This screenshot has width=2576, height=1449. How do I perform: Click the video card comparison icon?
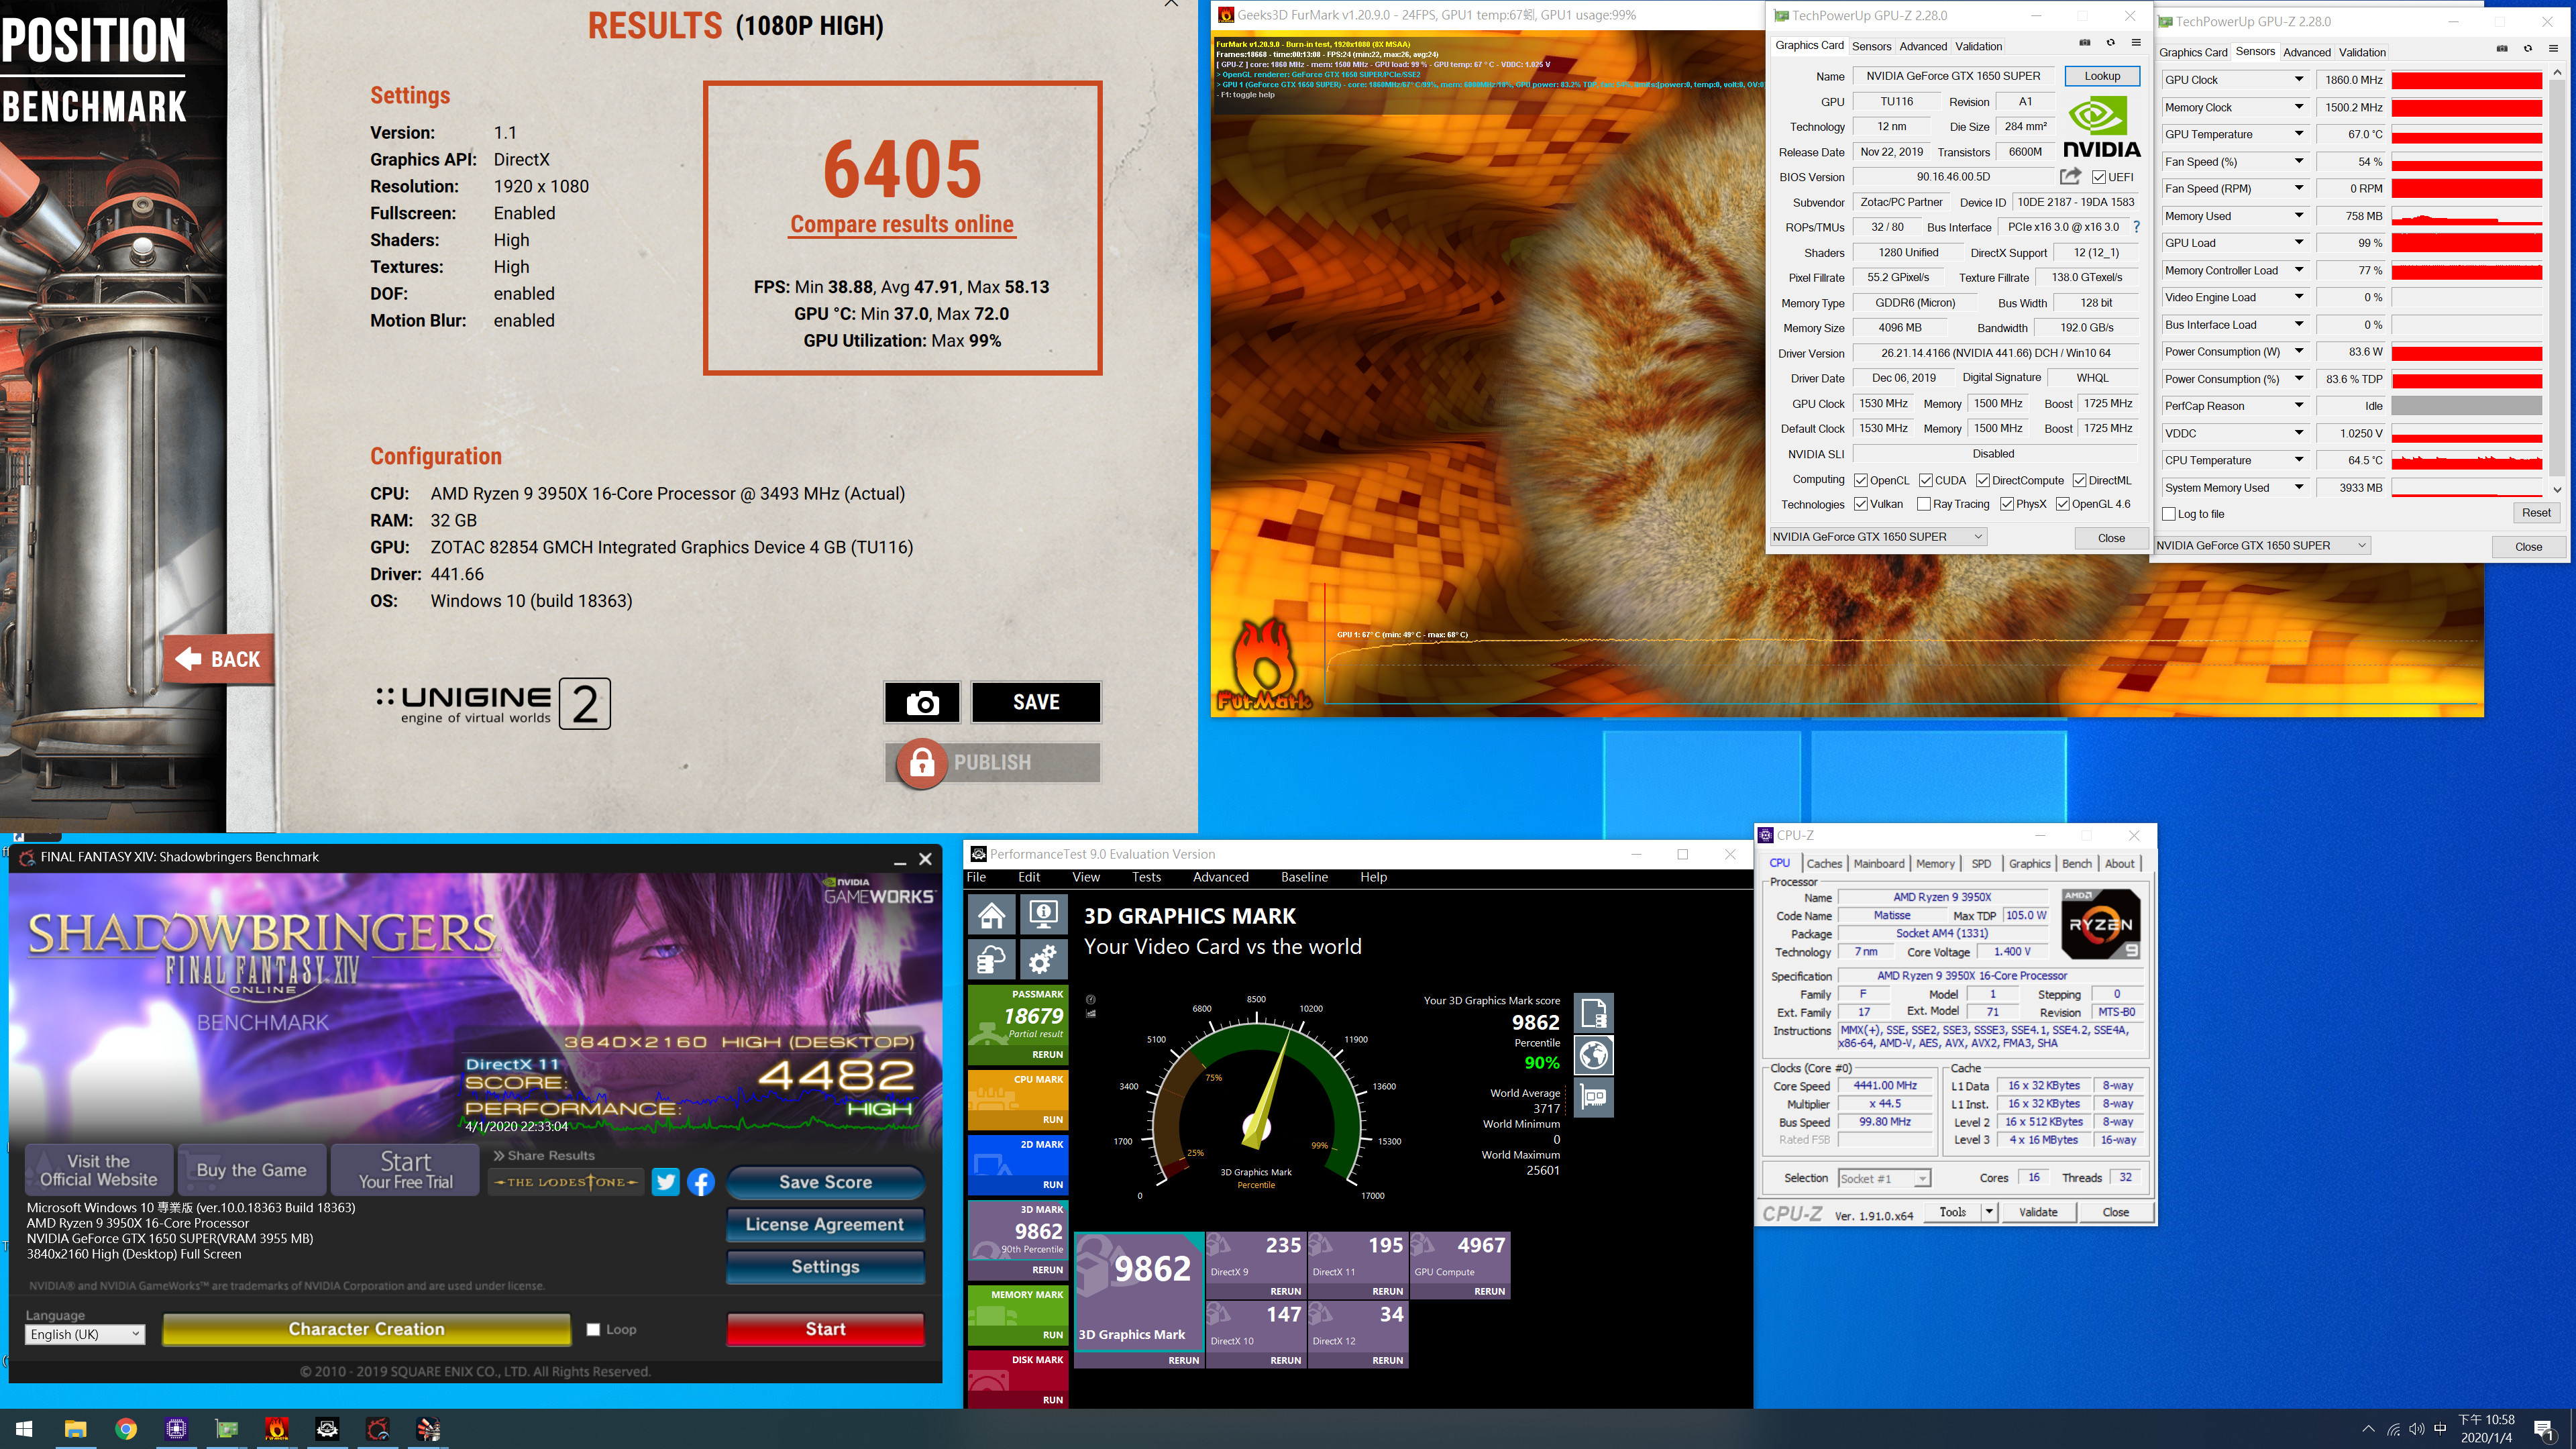(x=1594, y=1098)
